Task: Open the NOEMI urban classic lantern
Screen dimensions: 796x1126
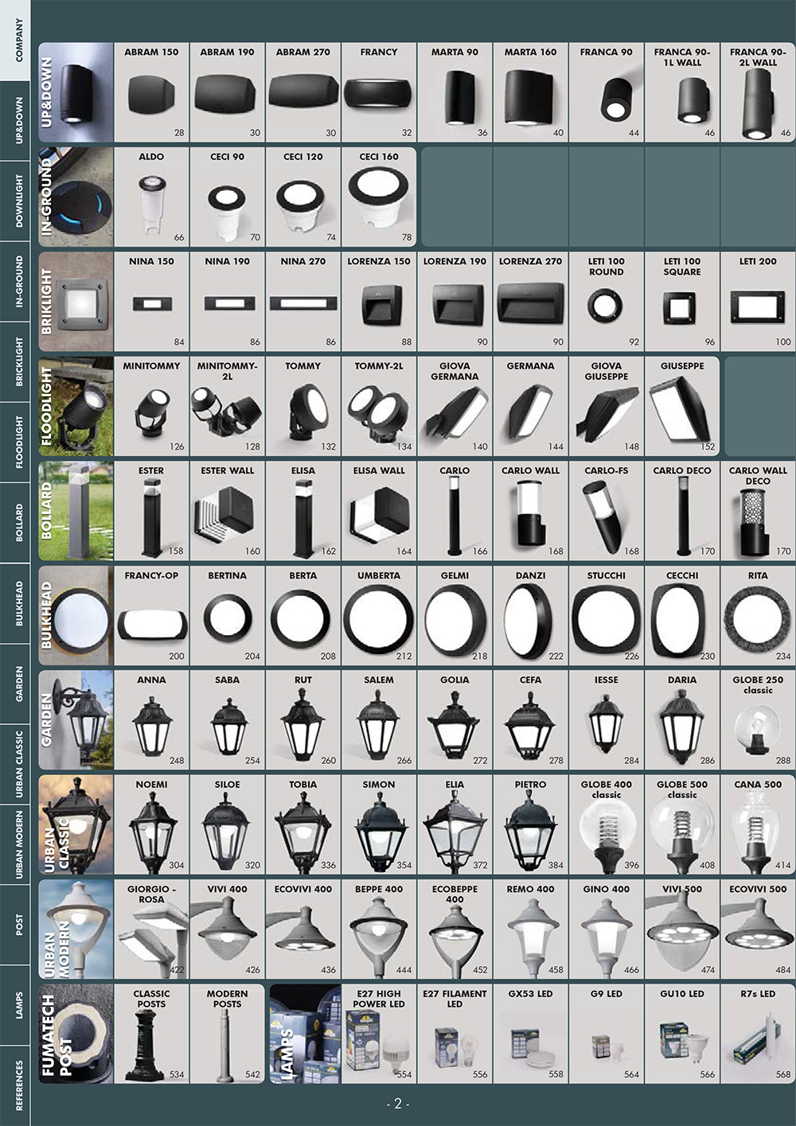Action: pos(151,825)
